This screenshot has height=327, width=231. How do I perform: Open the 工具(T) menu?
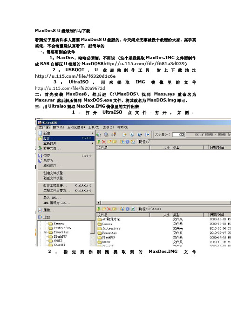click(x=94, y=127)
